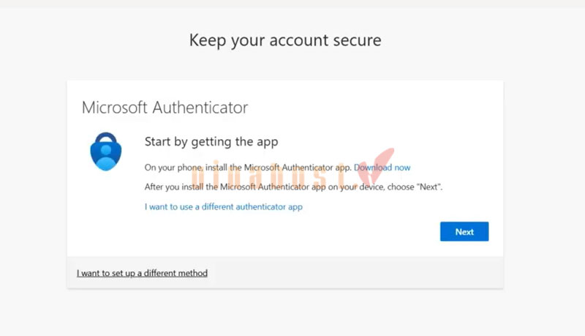The height and width of the screenshot is (336, 585).
Task: Click the word "Authenticator" in the card title
Action: (200, 108)
